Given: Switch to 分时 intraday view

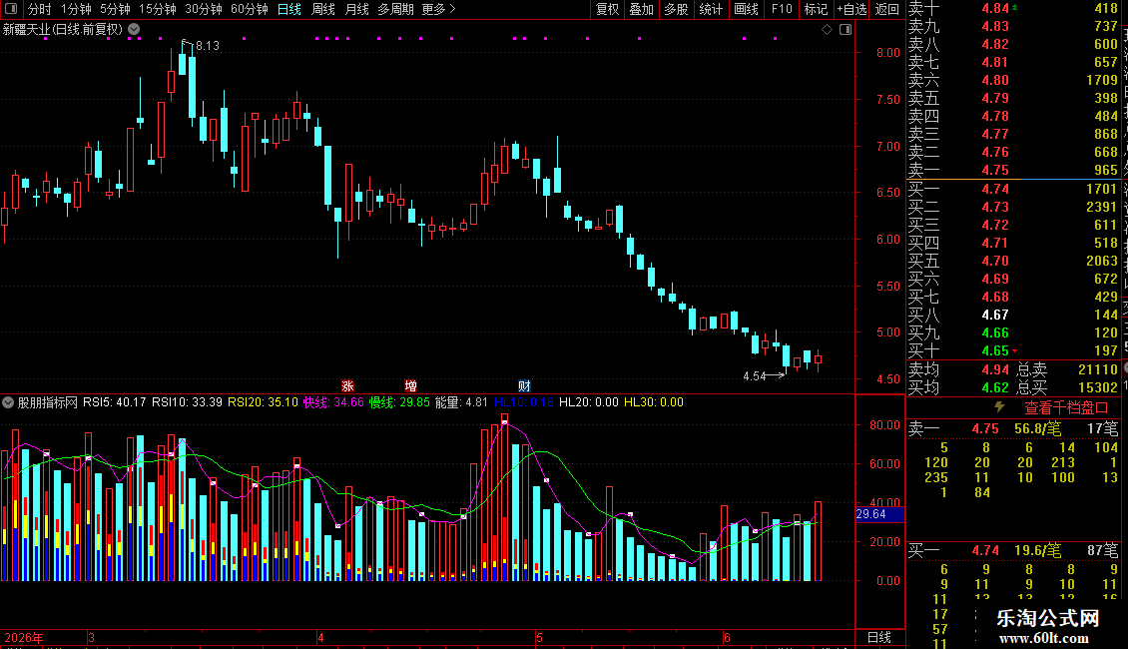Looking at the screenshot, I should (39, 9).
